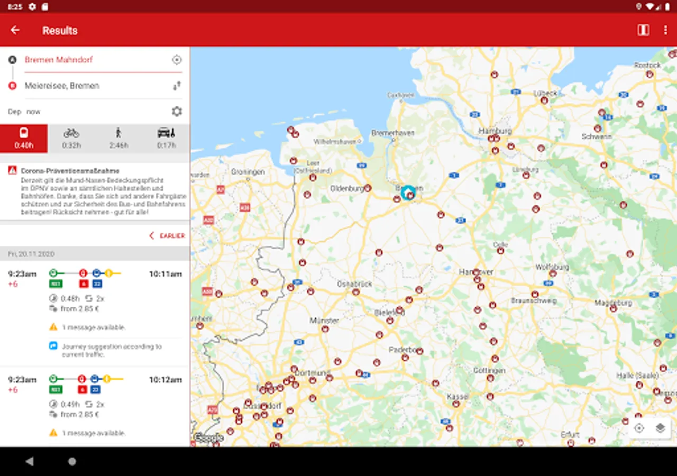Viewport: 677px width, 476px height.
Task: Open the journey arriving at 10:12am
Action: pos(95,407)
